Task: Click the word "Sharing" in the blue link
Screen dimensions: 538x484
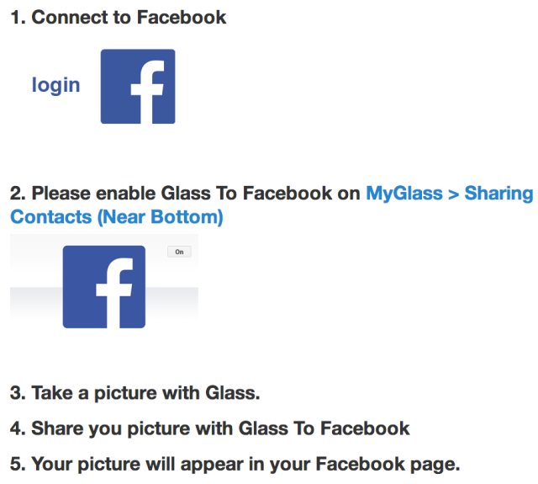Action: coord(498,194)
